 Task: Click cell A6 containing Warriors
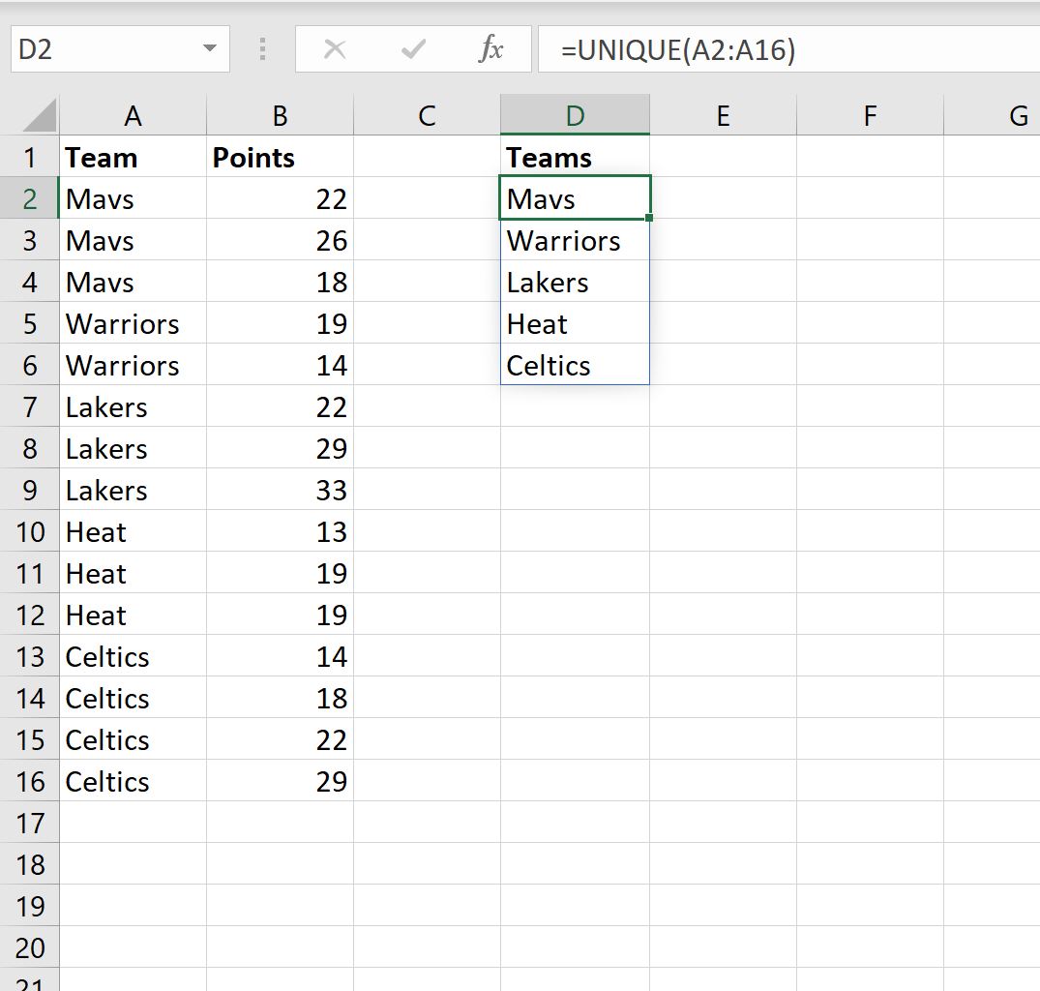pos(133,366)
